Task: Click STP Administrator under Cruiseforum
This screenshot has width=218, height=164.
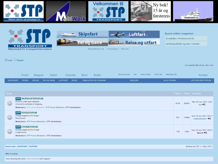Action: pos(54,135)
